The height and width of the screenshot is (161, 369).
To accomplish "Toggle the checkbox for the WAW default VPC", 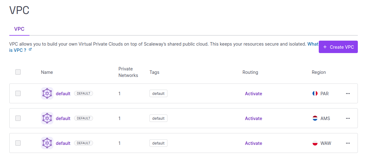I will 18,143.
